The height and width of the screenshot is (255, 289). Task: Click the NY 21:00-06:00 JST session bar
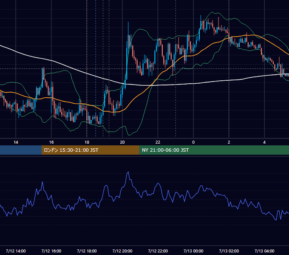coord(214,150)
